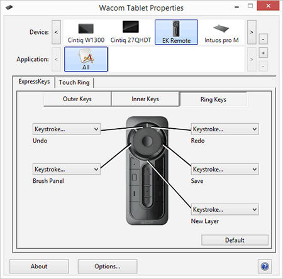Open the Keystroke dropdown for Undo
Image resolution: width=283 pixels, height=279 pixels.
pos(67,129)
